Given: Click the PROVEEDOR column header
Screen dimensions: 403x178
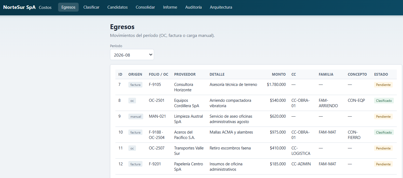Looking at the screenshot, I should point(185,74).
